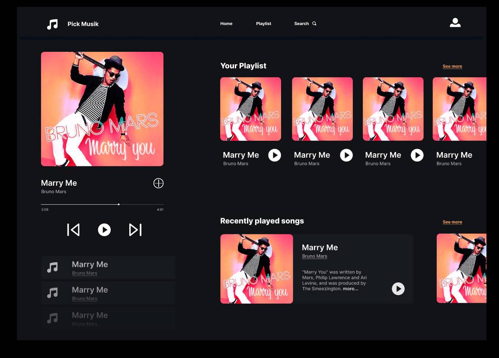This screenshot has width=499, height=358.
Task: Select the first Marry Me queue row title
Action: tap(90, 265)
